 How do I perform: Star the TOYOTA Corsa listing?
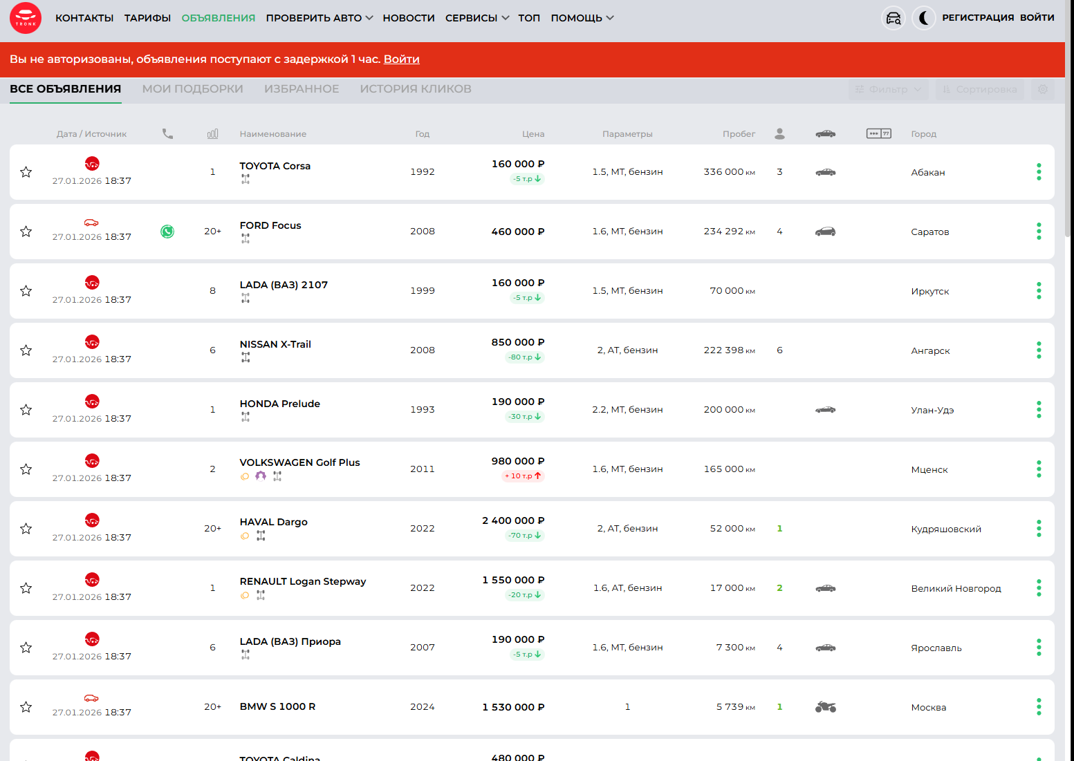pyautogui.click(x=26, y=172)
